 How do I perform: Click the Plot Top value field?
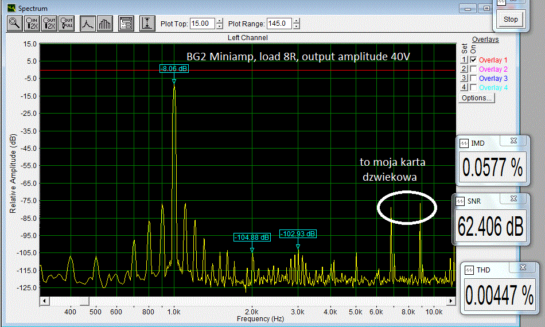(x=203, y=24)
